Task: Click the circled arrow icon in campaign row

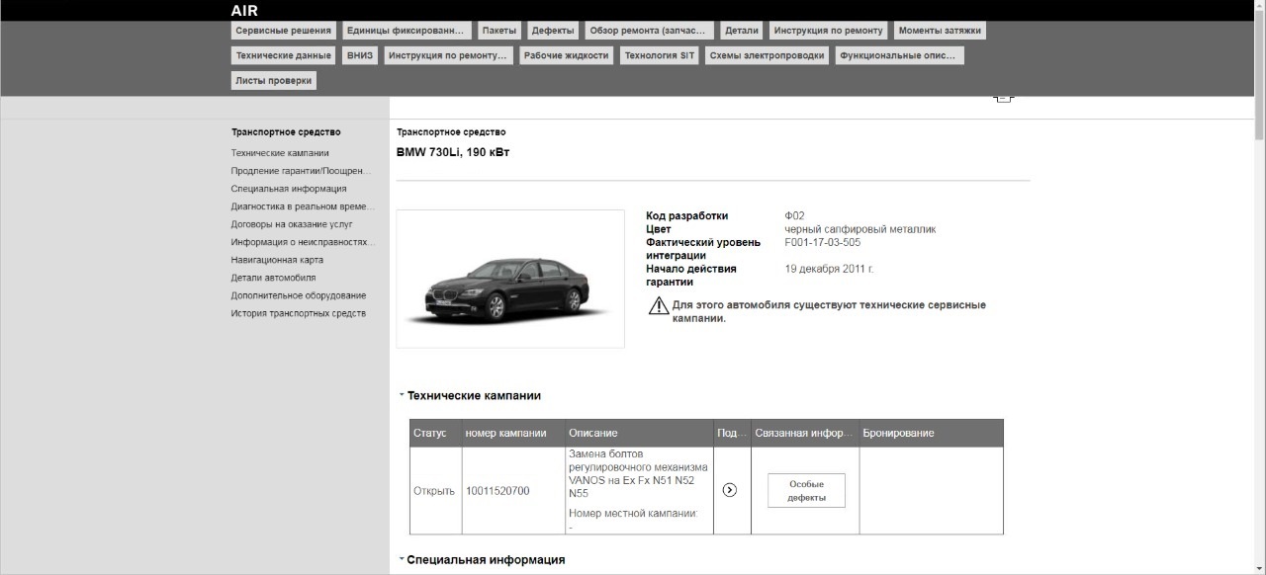Action: (730, 490)
